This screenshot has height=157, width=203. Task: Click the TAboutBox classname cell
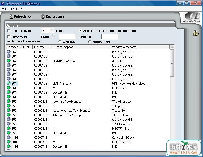119,111
